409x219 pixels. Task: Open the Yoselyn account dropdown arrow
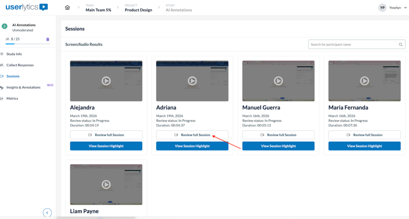[405, 8]
